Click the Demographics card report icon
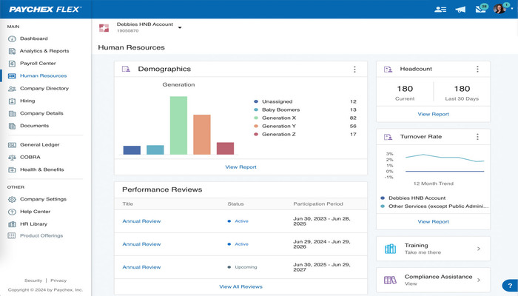Viewport: 518px width, 296px height. (126, 69)
